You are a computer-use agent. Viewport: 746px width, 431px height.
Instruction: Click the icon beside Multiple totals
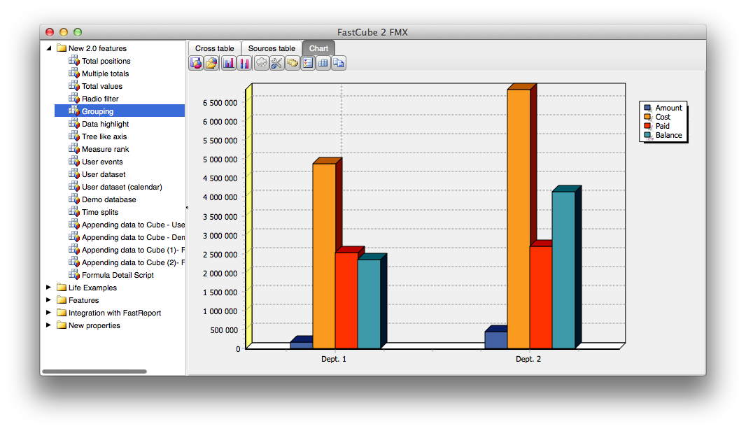point(73,73)
